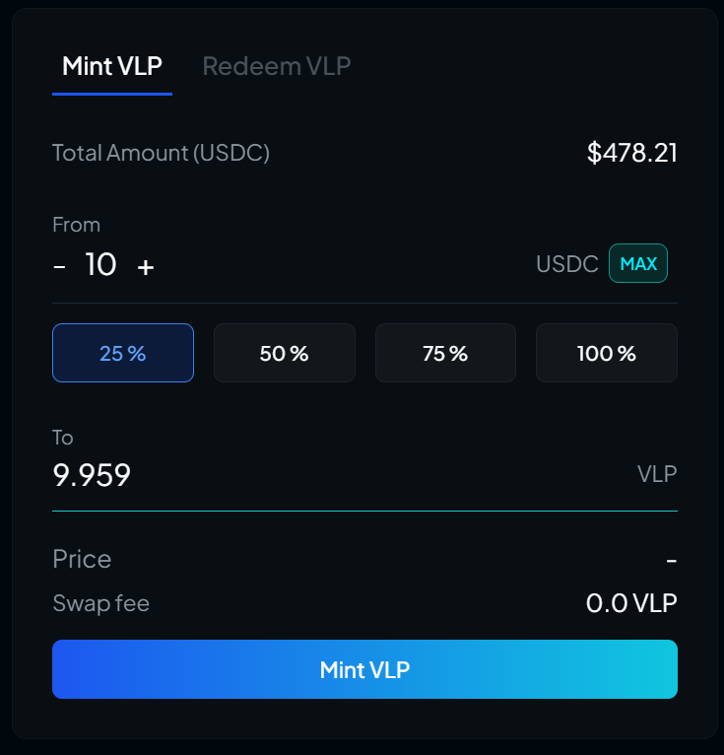Click the USDC token label
The width and height of the screenshot is (724, 755).
tap(567, 264)
